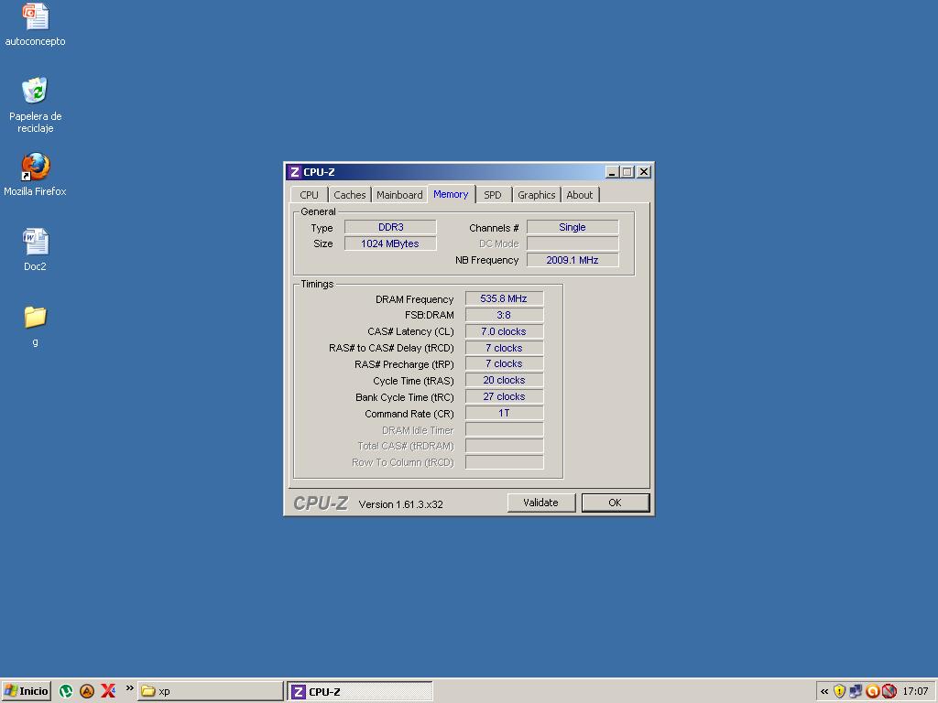Screen dimensions: 938x703
Task: Expand hidden system tray icons
Action: (824, 691)
